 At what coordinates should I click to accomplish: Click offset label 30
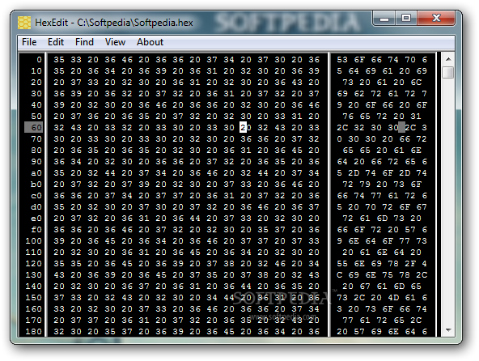point(36,94)
